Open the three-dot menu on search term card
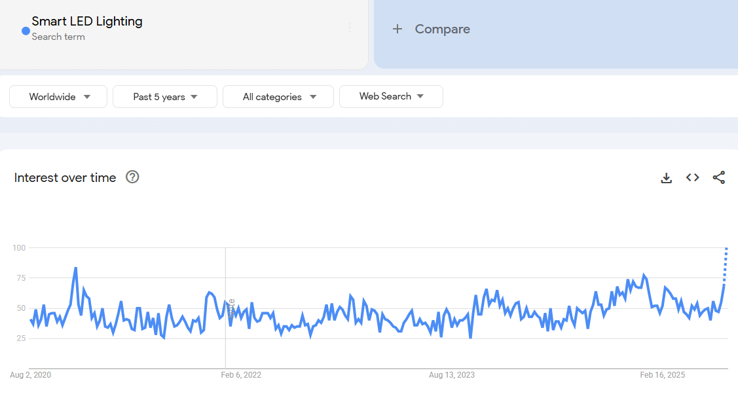The width and height of the screenshot is (738, 394). pyautogui.click(x=349, y=27)
